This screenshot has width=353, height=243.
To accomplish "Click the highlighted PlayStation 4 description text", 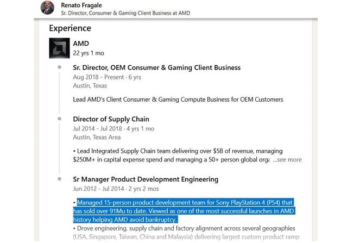I will coord(184,211).
